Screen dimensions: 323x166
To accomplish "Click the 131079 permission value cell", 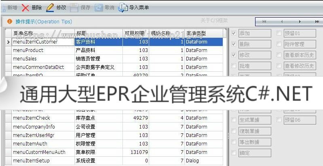I will [x=136, y=152].
